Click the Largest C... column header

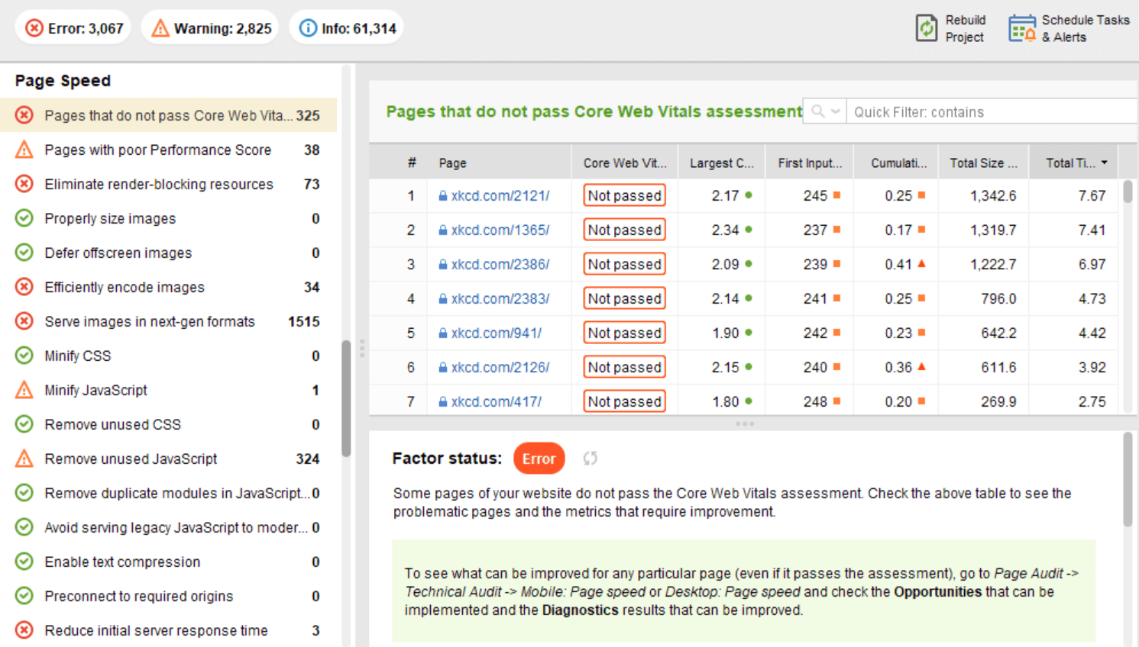[721, 163]
